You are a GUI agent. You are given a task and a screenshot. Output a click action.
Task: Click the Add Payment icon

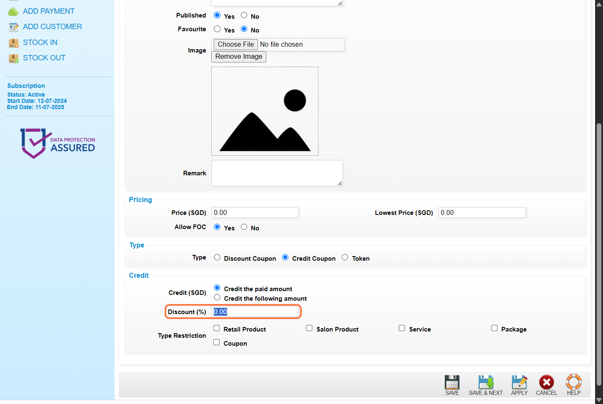click(14, 11)
